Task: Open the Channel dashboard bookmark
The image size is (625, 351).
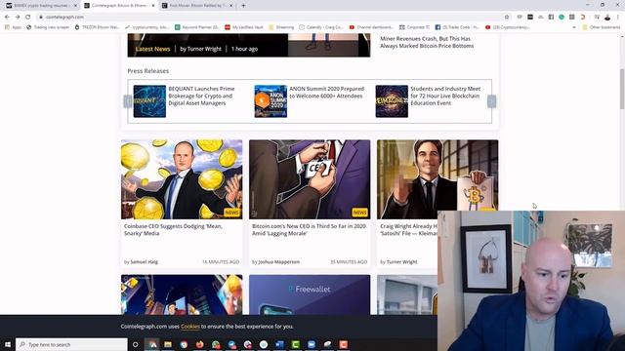Action: [371, 27]
